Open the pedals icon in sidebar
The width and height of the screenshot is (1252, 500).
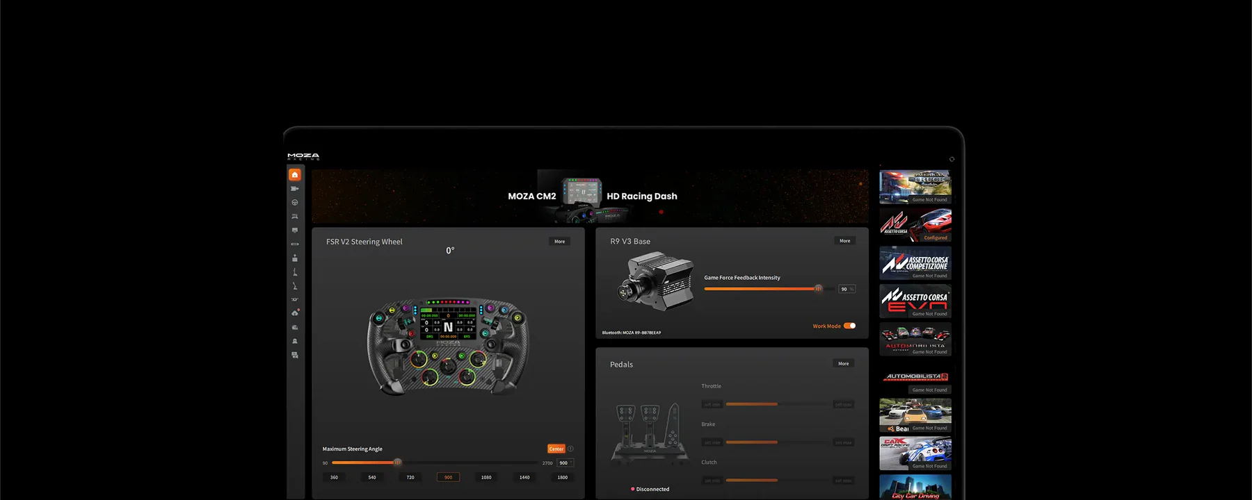click(295, 217)
